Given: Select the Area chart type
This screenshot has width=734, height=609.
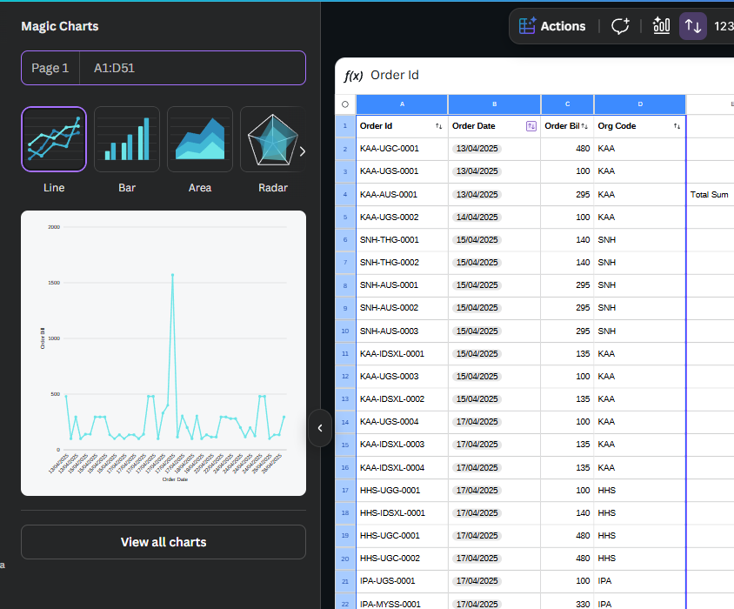Looking at the screenshot, I should (x=200, y=139).
